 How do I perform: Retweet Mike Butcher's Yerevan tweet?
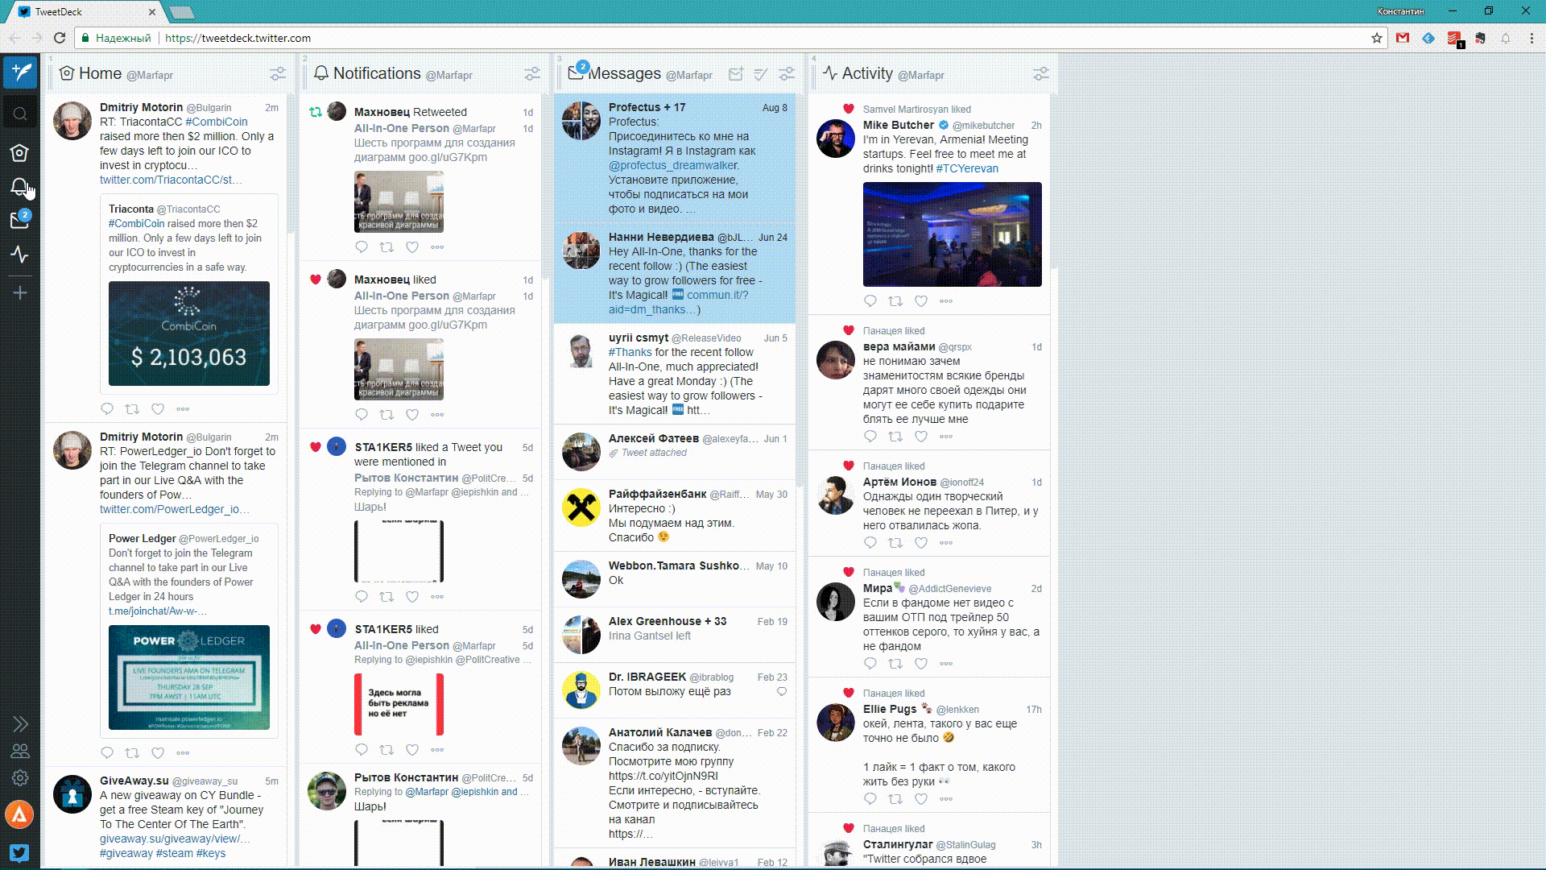(895, 301)
